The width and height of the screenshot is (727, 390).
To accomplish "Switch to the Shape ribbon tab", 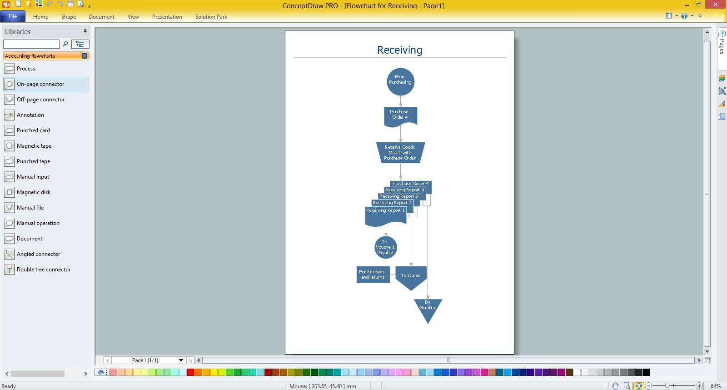I will point(69,17).
